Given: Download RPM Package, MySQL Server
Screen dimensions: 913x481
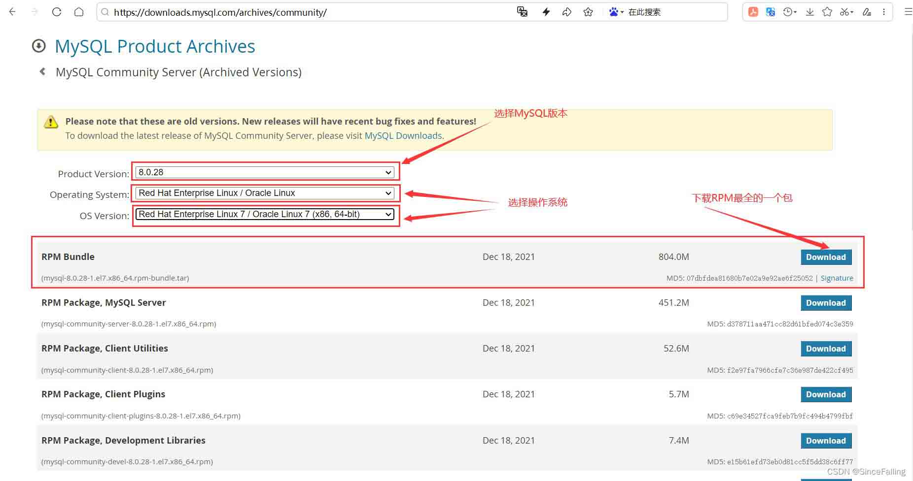Looking at the screenshot, I should pyautogui.click(x=826, y=303).
